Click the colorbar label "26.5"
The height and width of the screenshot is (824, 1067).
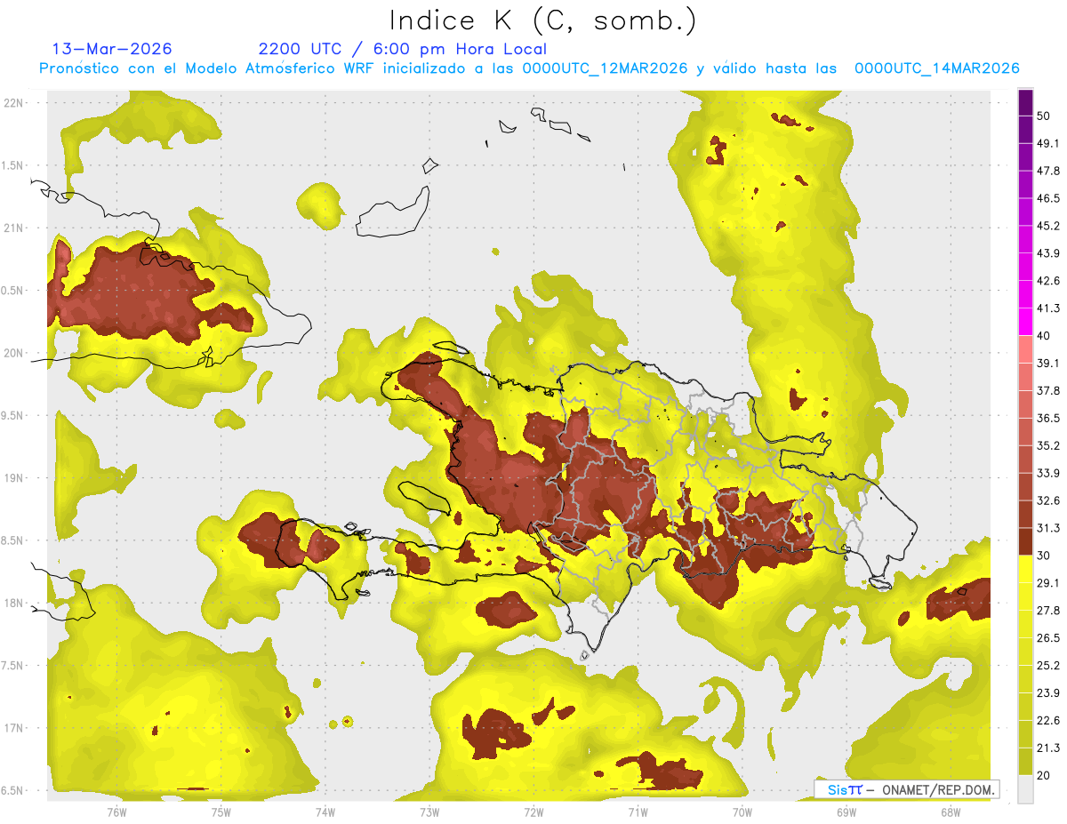pos(1049,638)
